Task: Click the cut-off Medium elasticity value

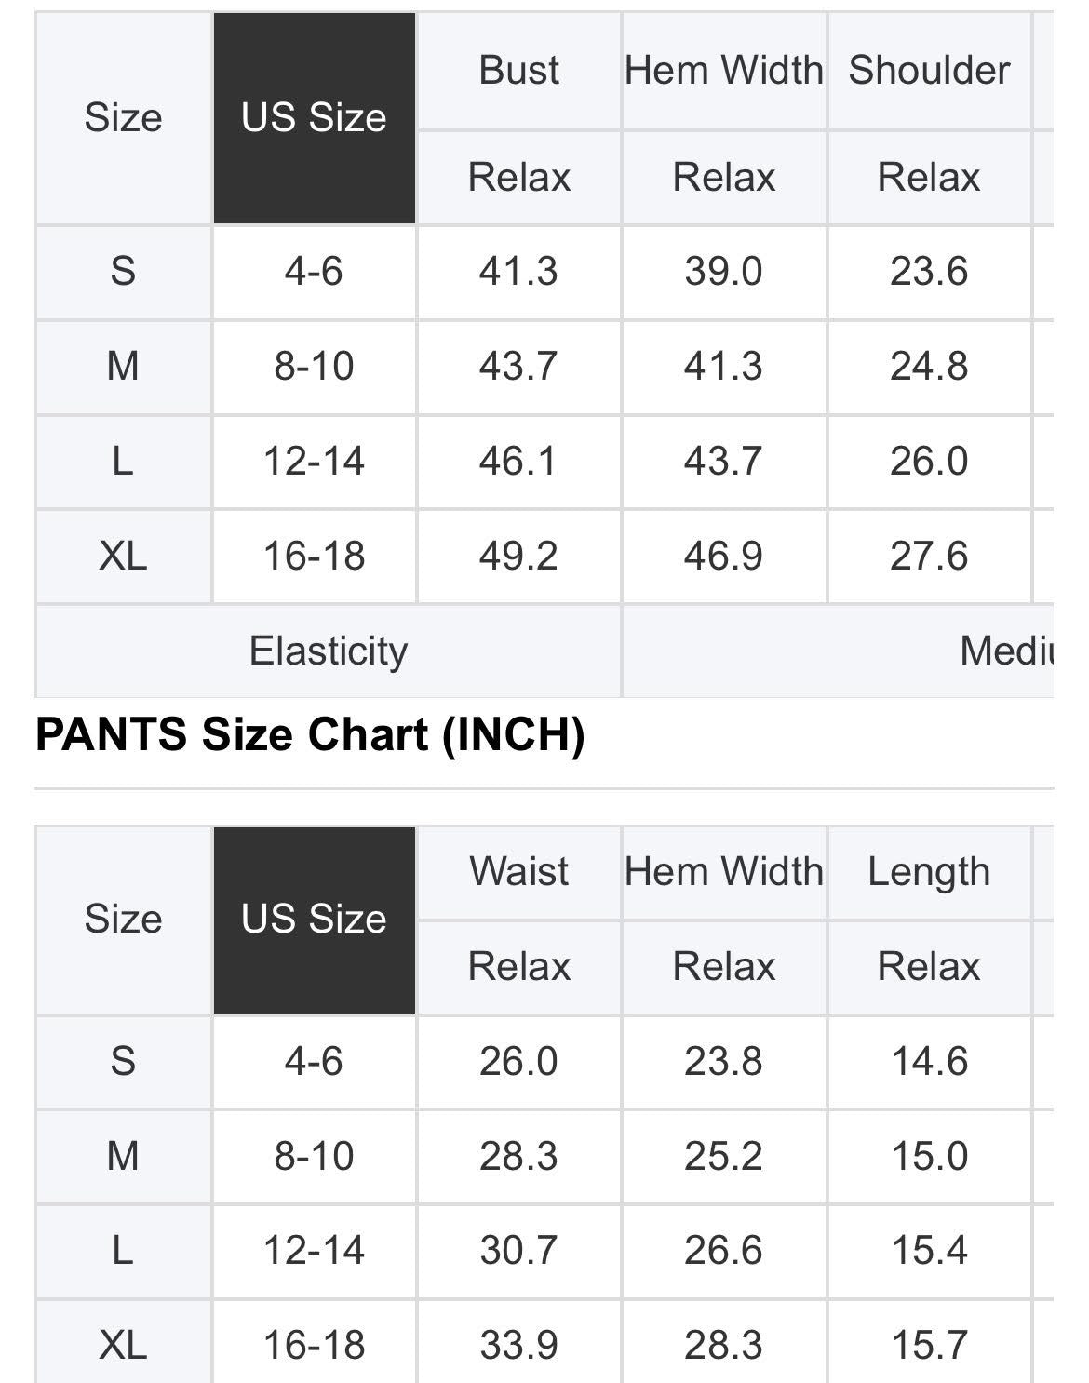Action: (x=1007, y=651)
